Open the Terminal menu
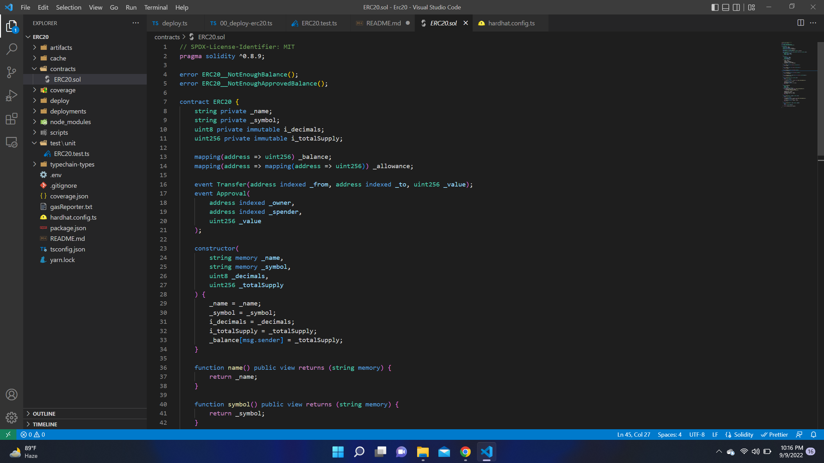The image size is (824, 463). coord(155,7)
